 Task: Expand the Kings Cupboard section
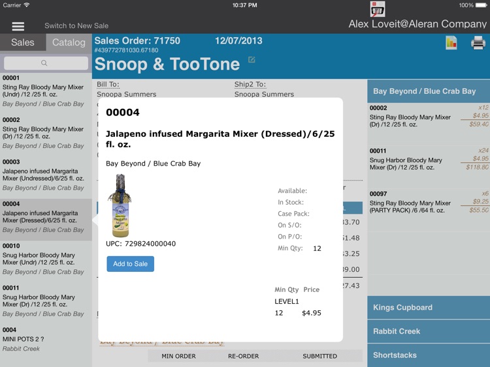click(429, 308)
